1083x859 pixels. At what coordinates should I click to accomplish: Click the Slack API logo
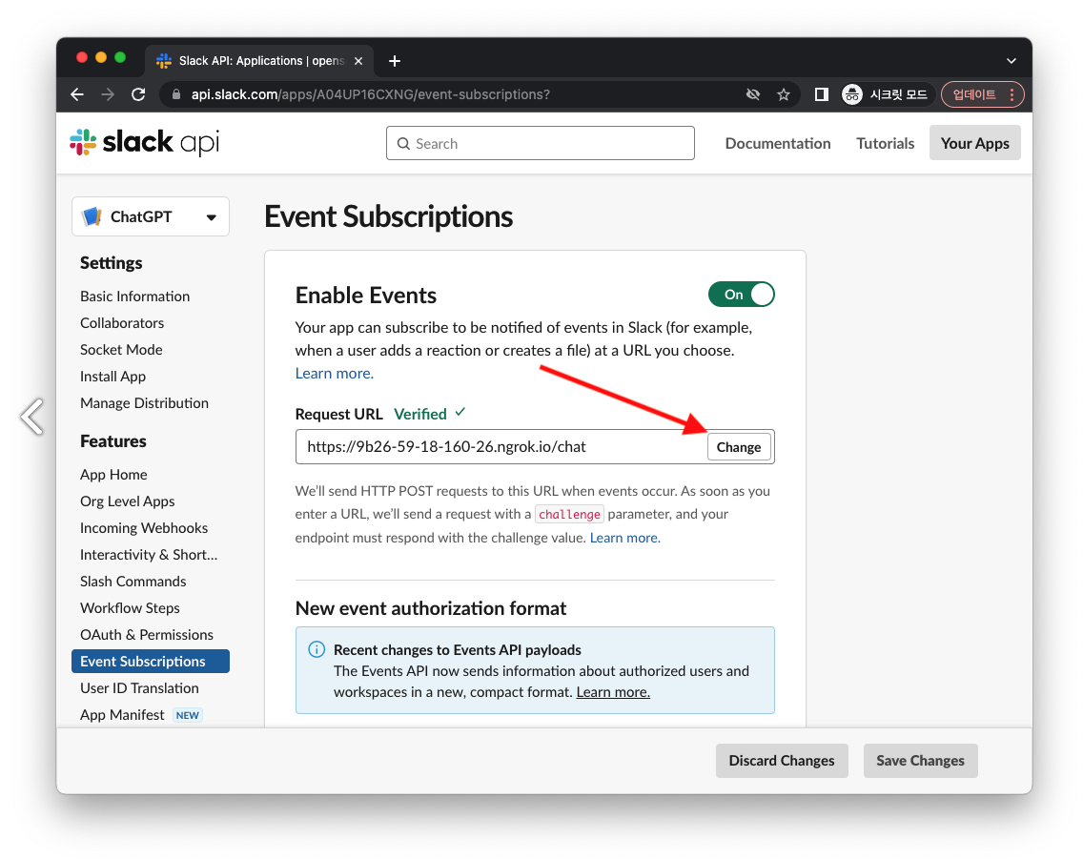coord(144,142)
